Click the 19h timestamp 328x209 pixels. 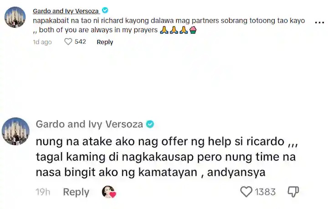tap(43, 192)
